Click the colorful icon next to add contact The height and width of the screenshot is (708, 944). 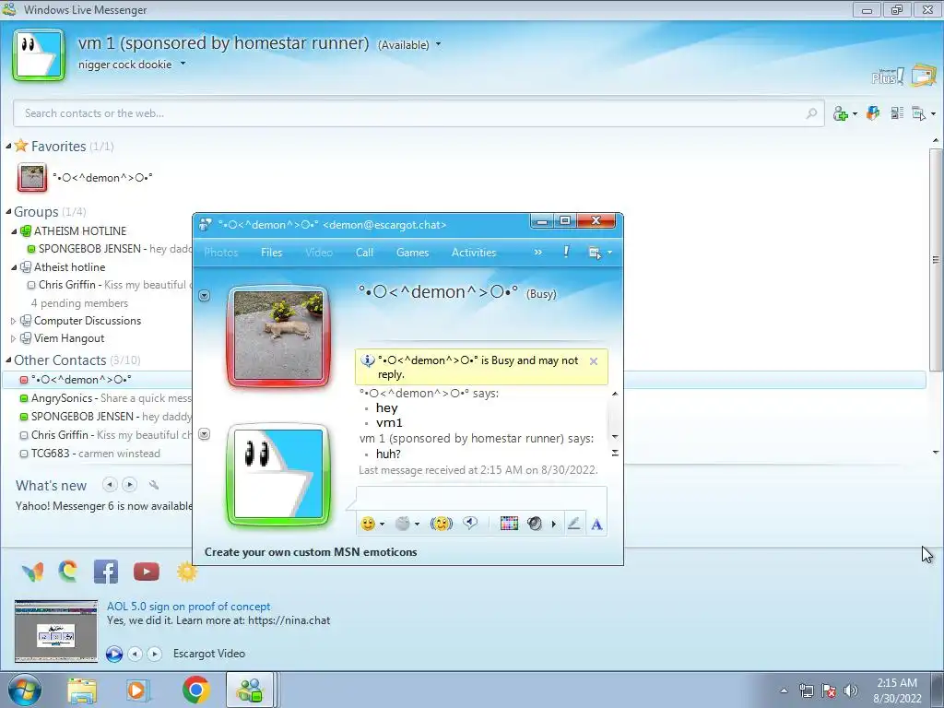tap(873, 112)
